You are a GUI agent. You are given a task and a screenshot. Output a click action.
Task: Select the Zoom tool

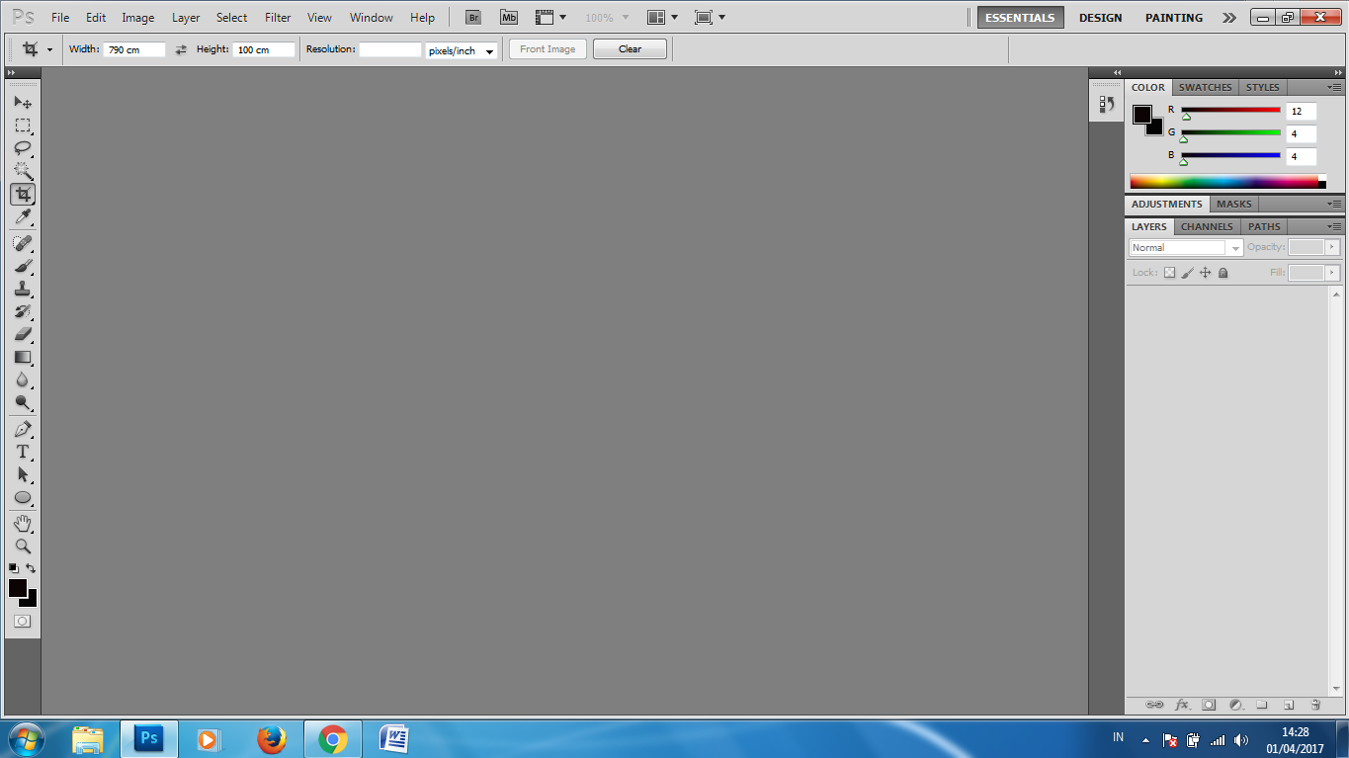[23, 545]
